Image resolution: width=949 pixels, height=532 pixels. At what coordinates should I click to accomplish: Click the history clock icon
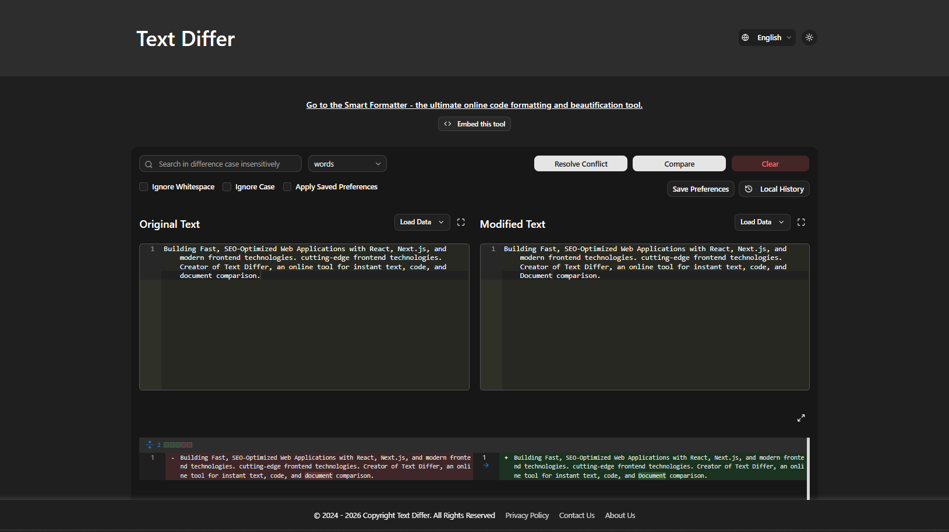coord(749,189)
